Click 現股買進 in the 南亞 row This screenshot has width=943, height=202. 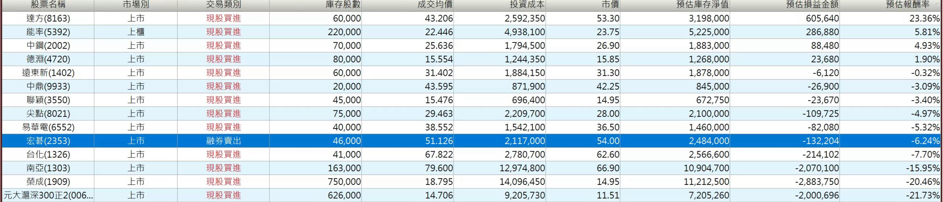pos(224,168)
